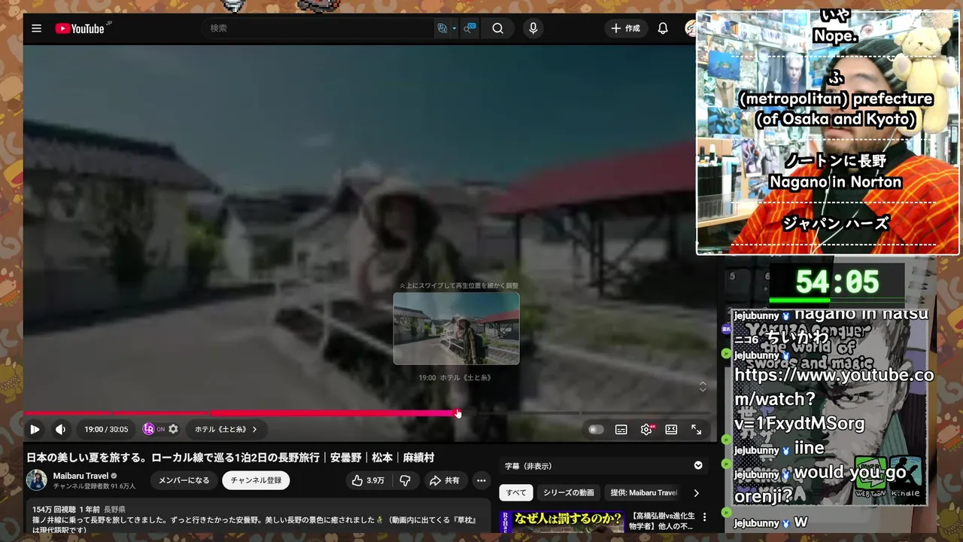Viewport: 963px width, 542px height.
Task: Start voice search with microphone icon
Action: click(533, 29)
